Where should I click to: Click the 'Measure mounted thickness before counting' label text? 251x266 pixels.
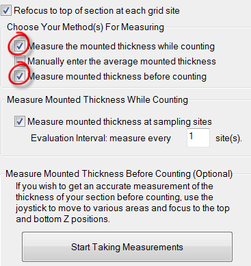pyautogui.click(x=117, y=77)
